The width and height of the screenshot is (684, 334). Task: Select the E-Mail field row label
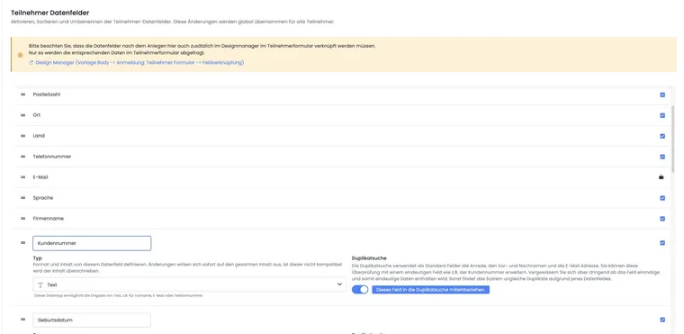(40, 177)
